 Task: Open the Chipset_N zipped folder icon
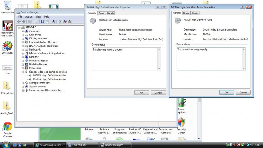pyautogui.click(x=7, y=88)
